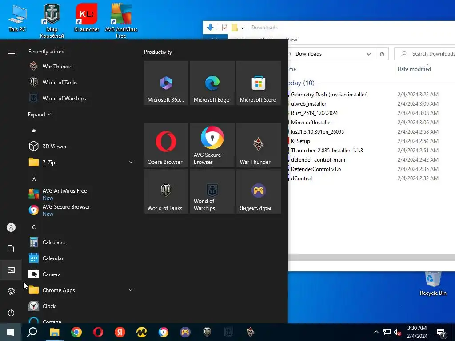455x341 pixels.
Task: Select kis21.3.10.391en_26095 file
Action: coord(317,131)
